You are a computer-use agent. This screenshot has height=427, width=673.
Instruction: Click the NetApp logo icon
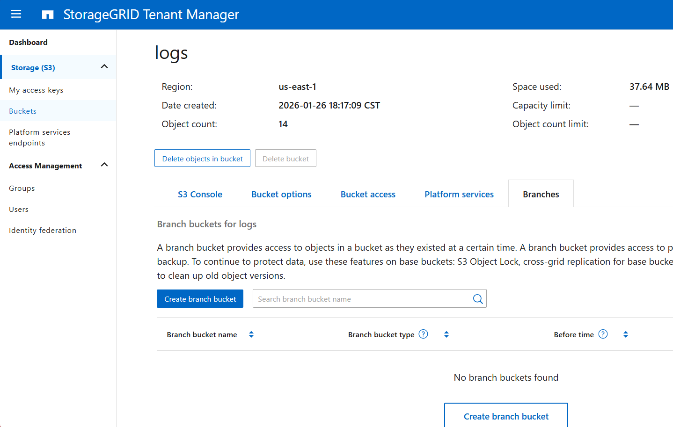[x=48, y=14]
